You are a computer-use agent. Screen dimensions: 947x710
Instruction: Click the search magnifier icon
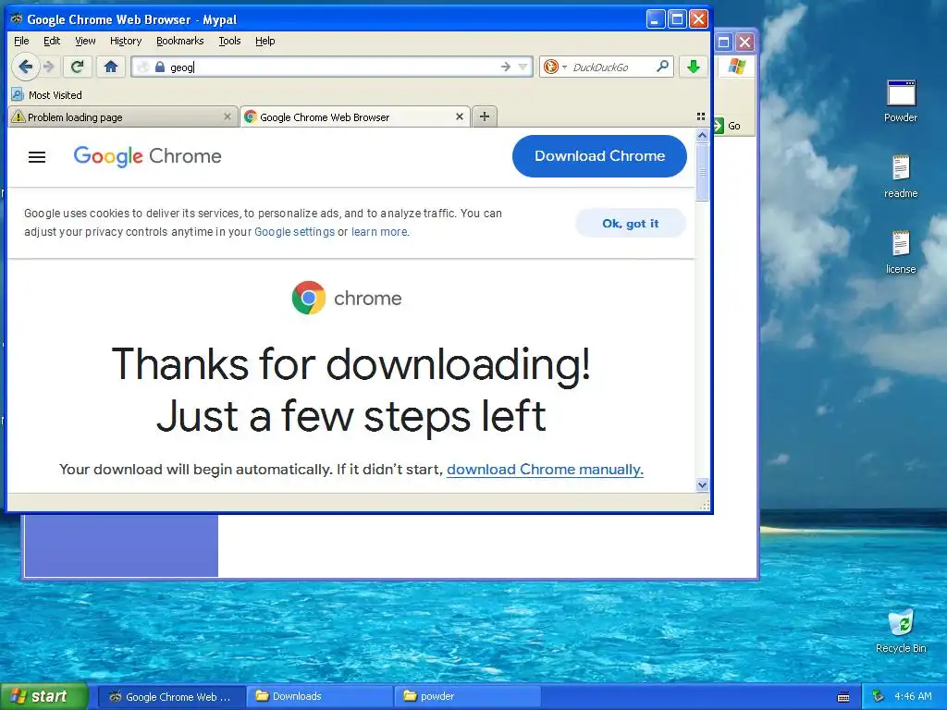pos(662,67)
